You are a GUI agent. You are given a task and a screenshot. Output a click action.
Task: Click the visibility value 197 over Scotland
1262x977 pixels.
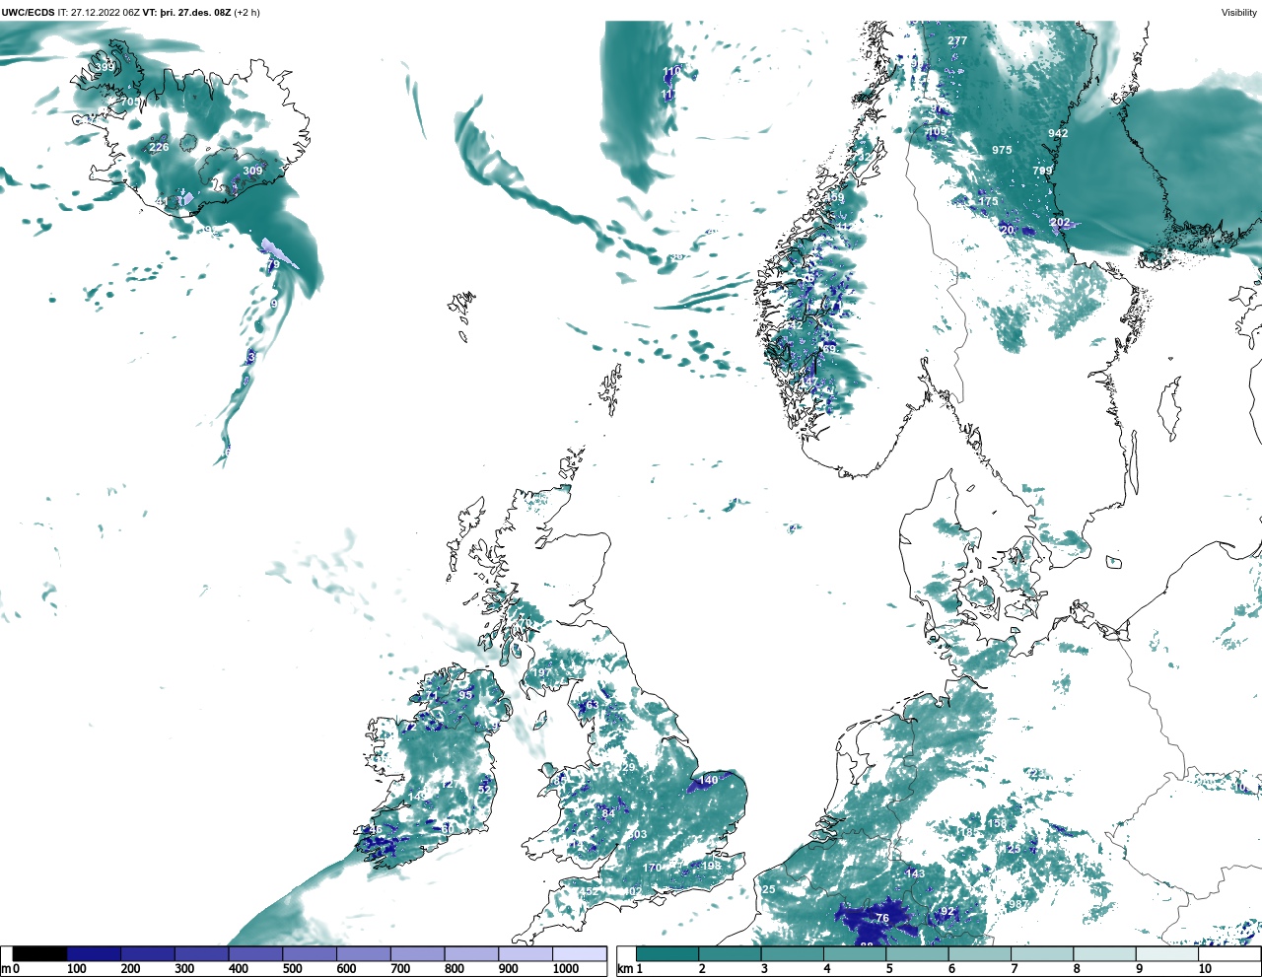[542, 673]
